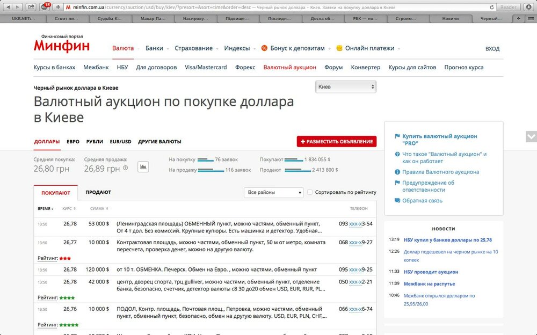Expand the Все районы district dropdown
The width and height of the screenshot is (537, 335).
click(273, 192)
